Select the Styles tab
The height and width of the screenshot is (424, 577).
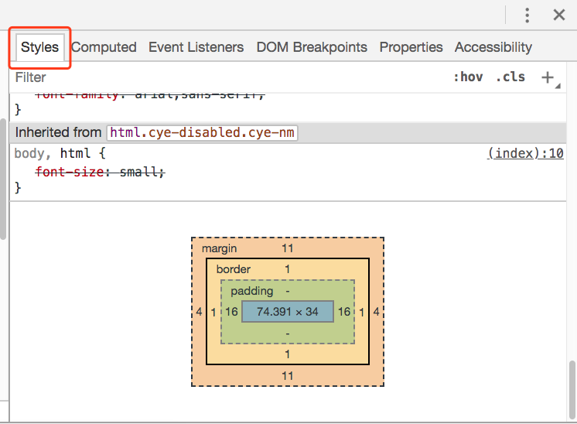(39, 47)
